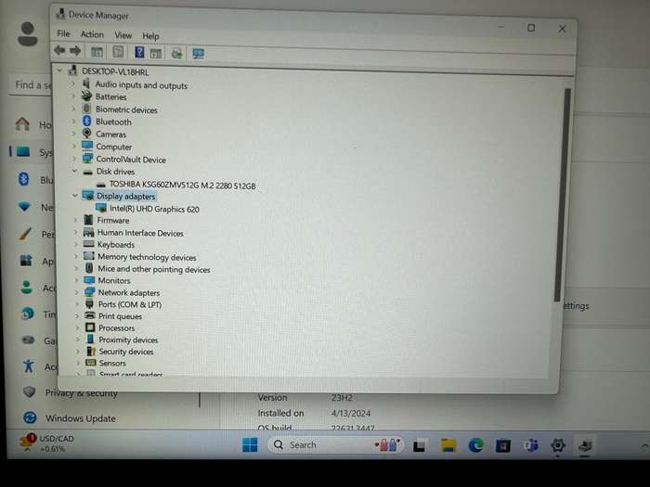Click the user profile avatar in Settings
The width and height of the screenshot is (650, 487).
28,34
